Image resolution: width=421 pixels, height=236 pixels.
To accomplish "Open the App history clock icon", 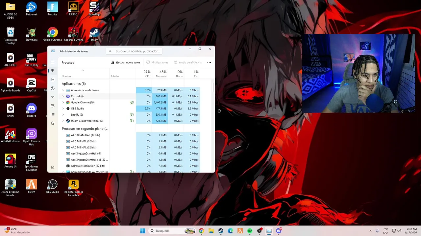I will click(53, 88).
